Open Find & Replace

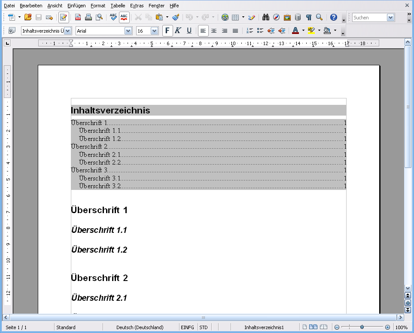[265, 17]
